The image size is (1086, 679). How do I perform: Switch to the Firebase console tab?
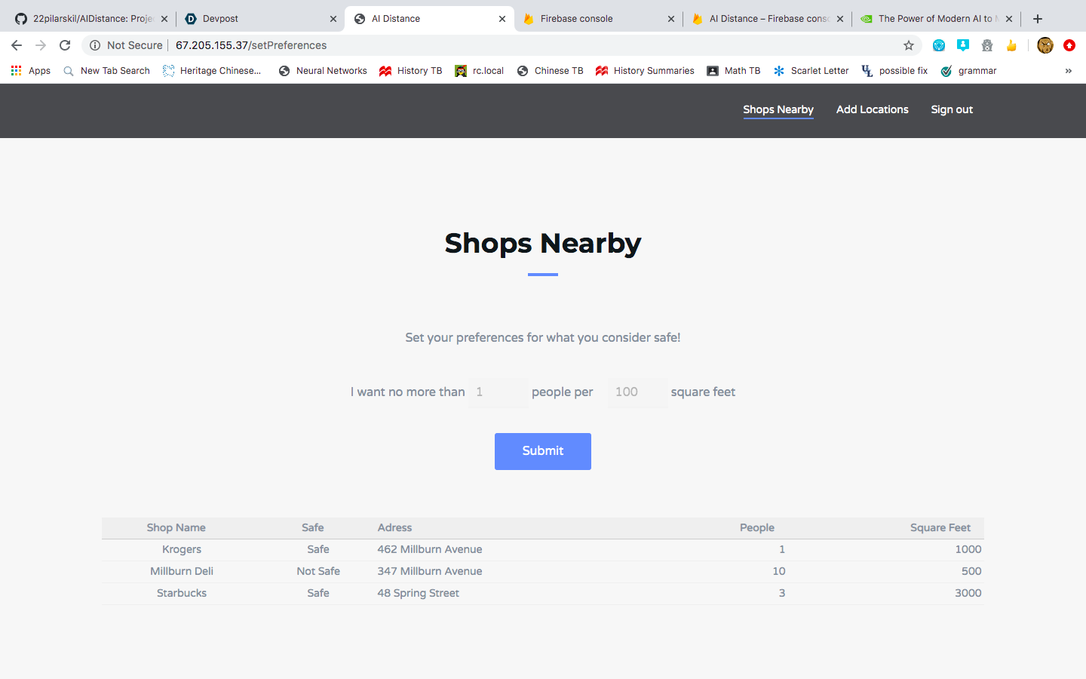[x=598, y=19]
